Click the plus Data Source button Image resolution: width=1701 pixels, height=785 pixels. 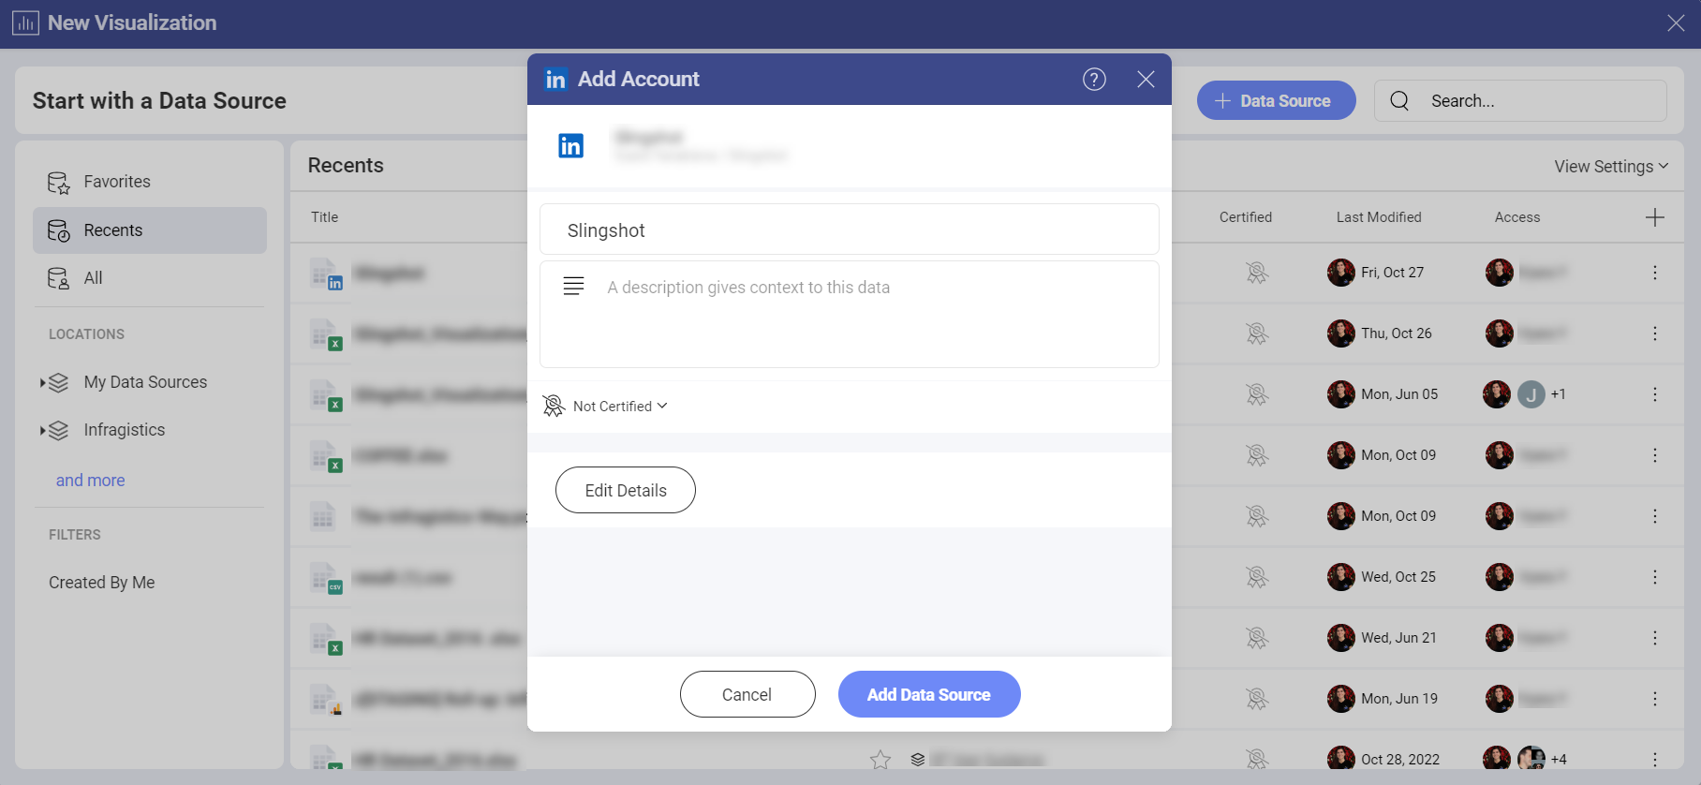click(x=1276, y=100)
